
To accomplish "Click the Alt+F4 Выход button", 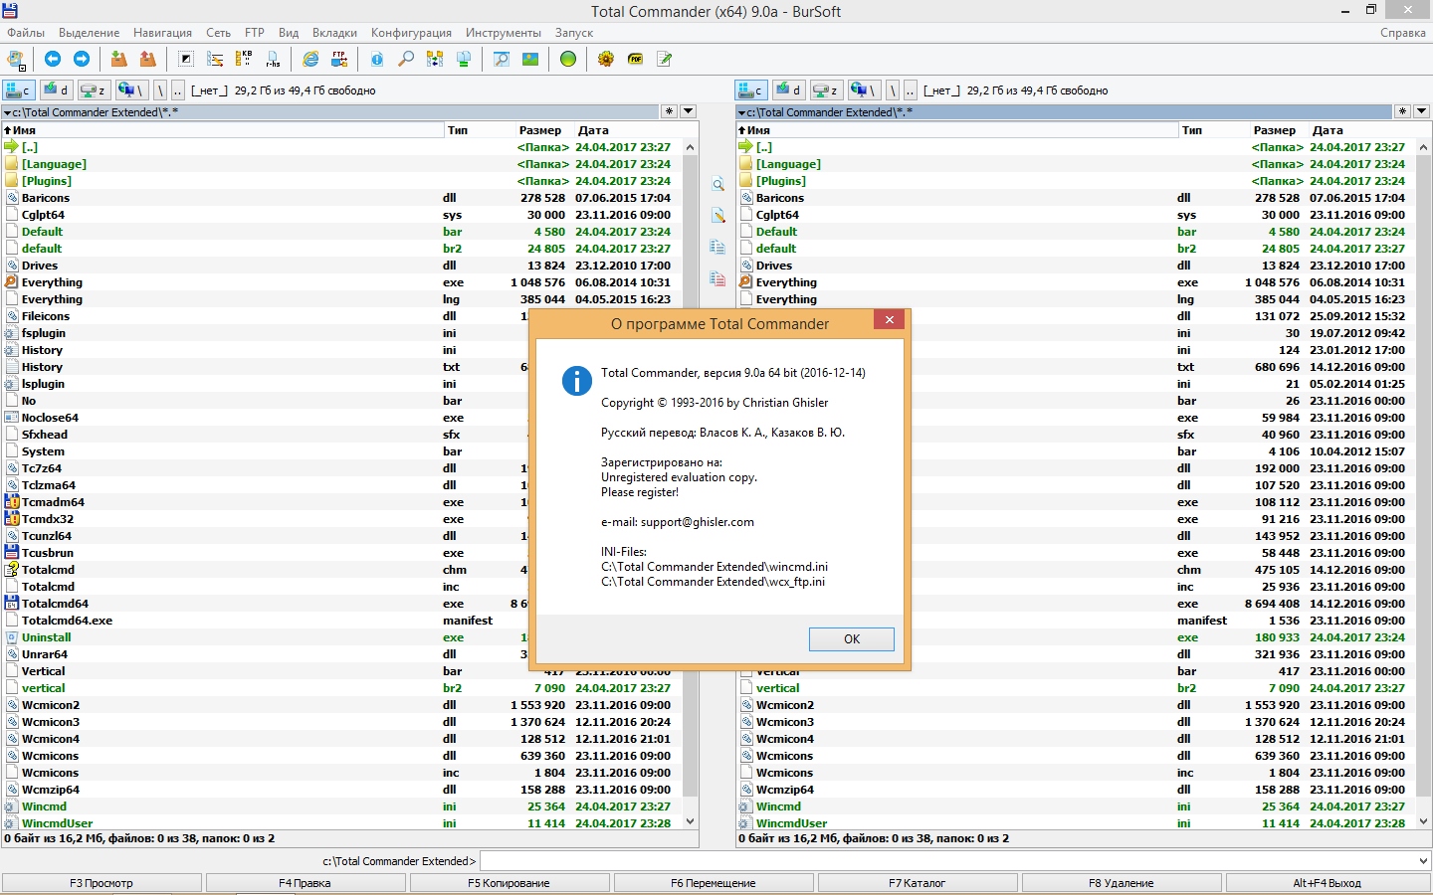I will pyautogui.click(x=1328, y=883).
